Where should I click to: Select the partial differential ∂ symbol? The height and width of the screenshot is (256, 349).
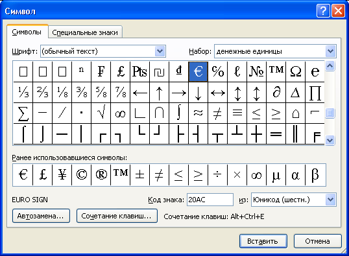276,92
